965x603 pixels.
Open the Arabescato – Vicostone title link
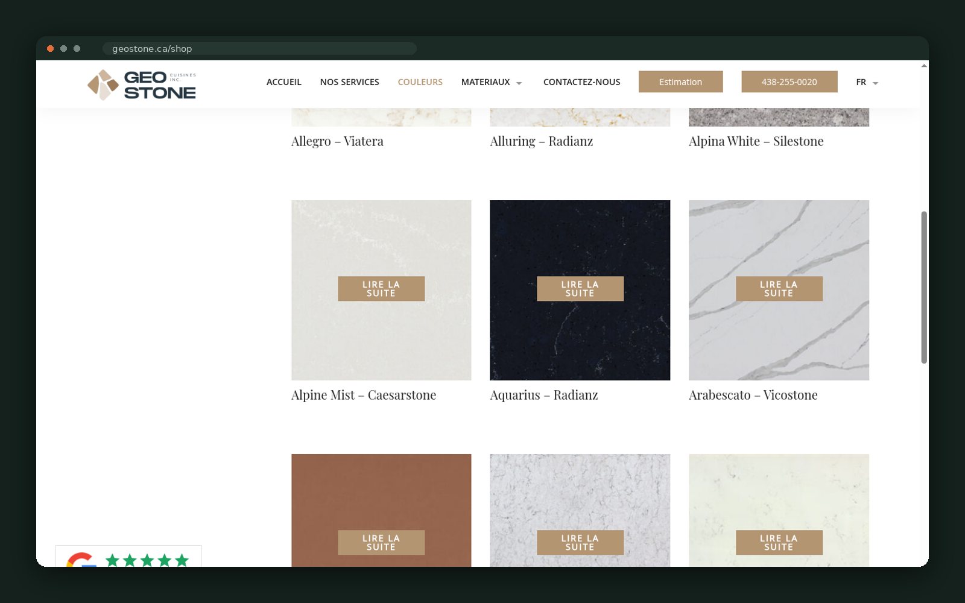753,395
